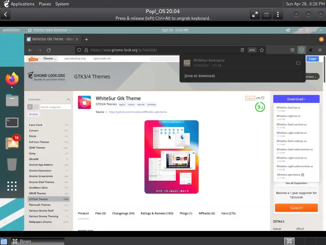Open a new Firefox tab
Screen dimensions: 326x245
pyautogui.click(x=87, y=39)
